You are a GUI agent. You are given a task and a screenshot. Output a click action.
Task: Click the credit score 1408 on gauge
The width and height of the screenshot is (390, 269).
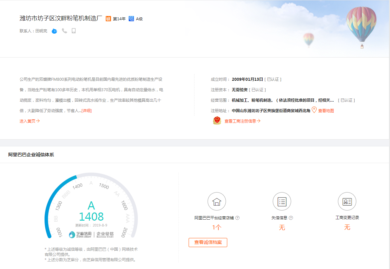point(91,217)
